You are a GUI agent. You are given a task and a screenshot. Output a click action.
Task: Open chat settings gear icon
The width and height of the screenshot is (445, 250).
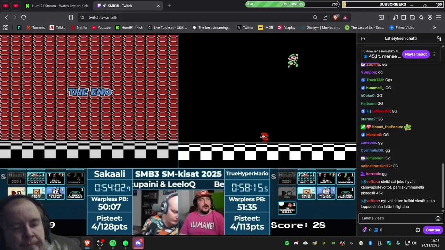[418, 230]
